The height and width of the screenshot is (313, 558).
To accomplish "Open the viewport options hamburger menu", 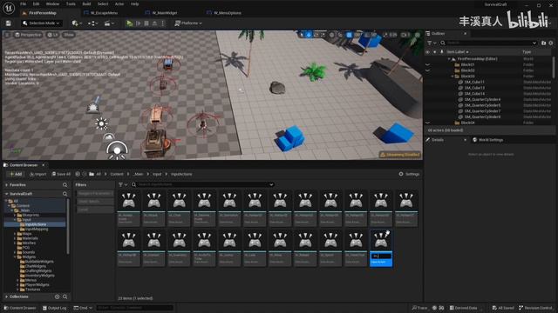I will coord(7,35).
